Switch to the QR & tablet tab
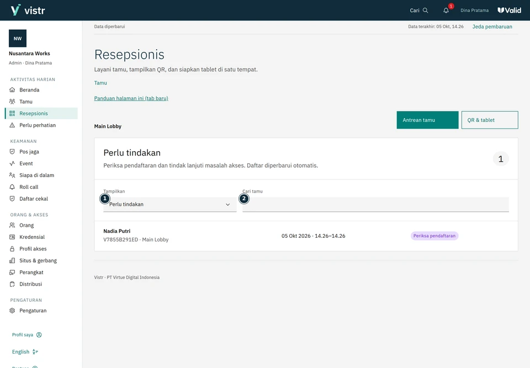The image size is (530, 368). (x=490, y=120)
